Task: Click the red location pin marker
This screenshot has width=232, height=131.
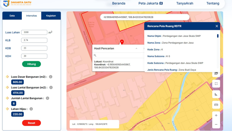Action: (x=122, y=42)
